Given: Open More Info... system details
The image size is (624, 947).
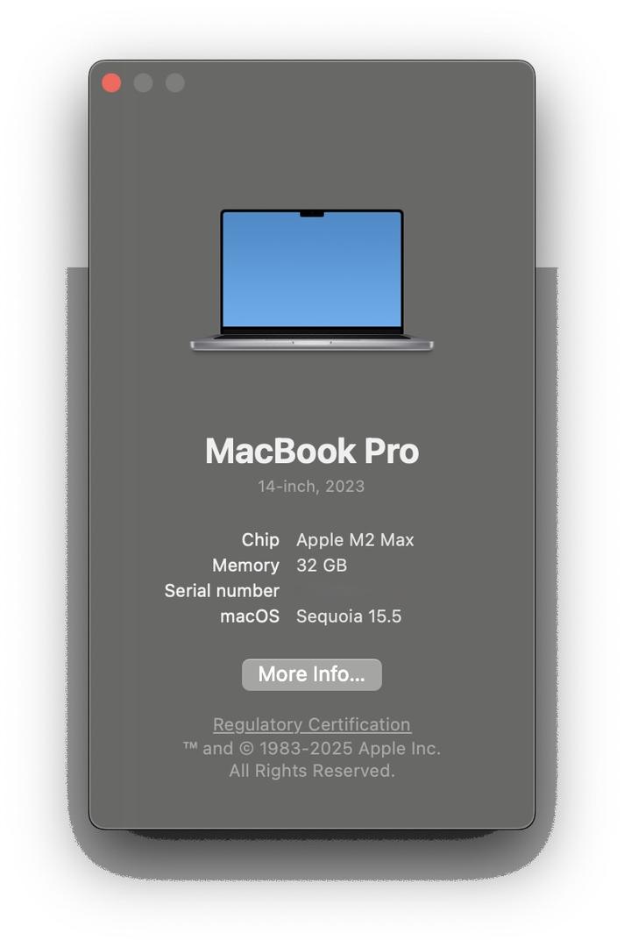Looking at the screenshot, I should point(312,674).
